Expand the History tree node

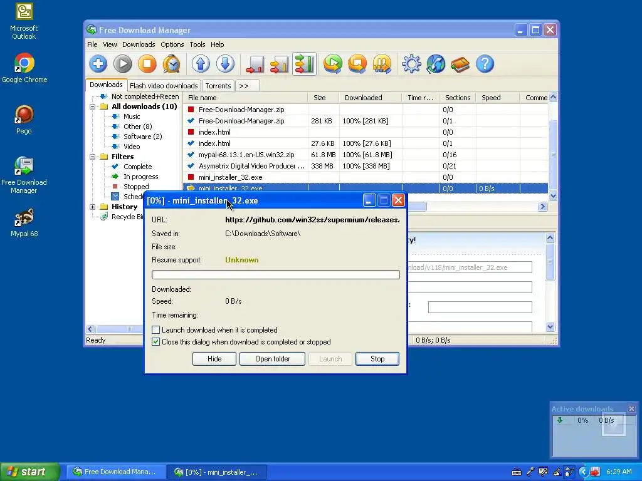[x=93, y=207]
